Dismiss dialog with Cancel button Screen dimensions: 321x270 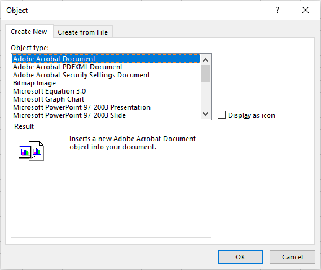(292, 257)
